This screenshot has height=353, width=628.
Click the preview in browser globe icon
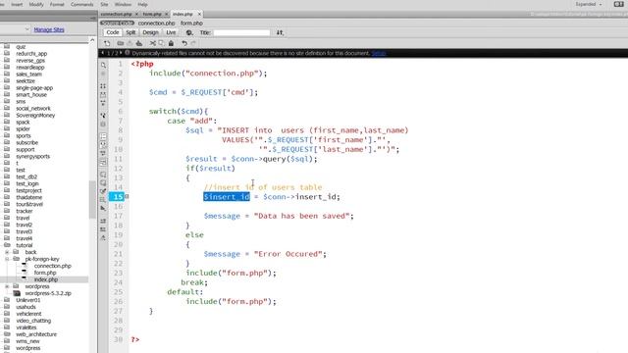point(189,32)
